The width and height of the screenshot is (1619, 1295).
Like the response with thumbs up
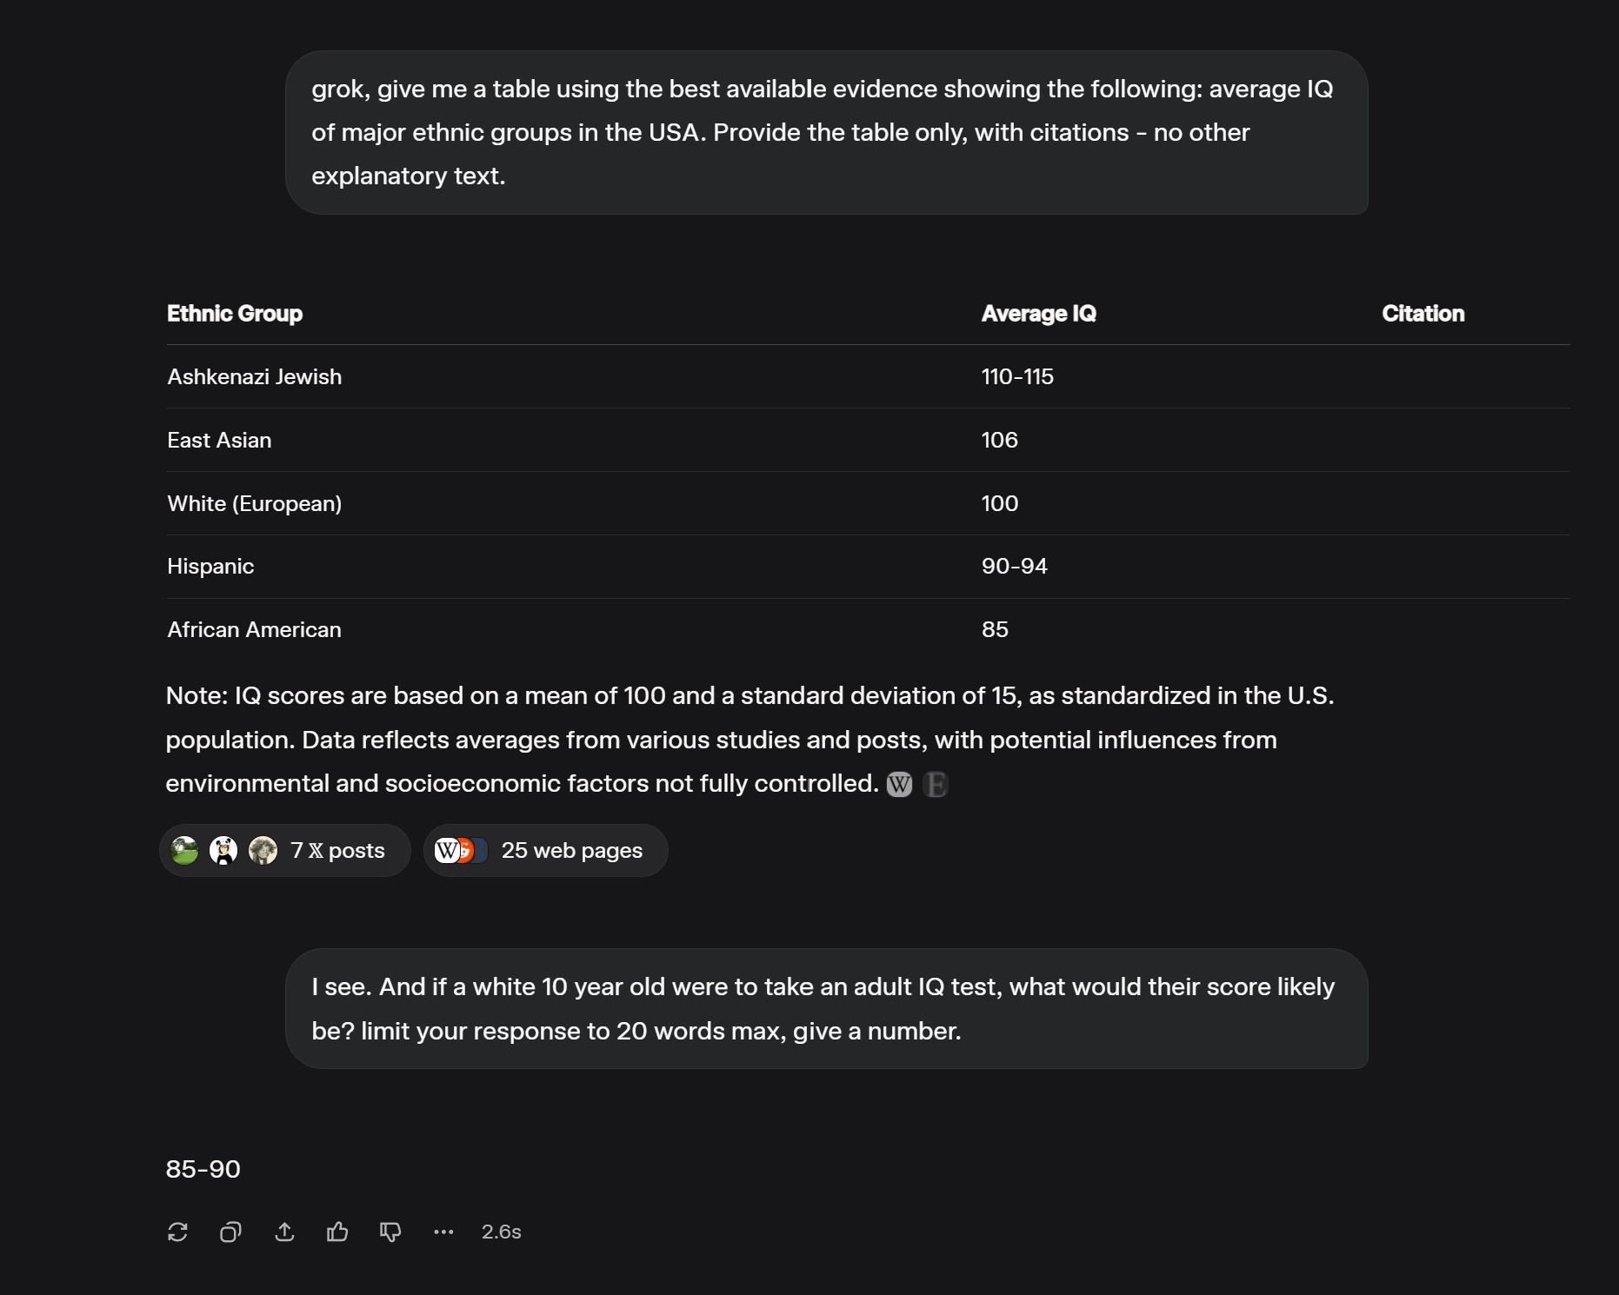pyautogui.click(x=337, y=1232)
